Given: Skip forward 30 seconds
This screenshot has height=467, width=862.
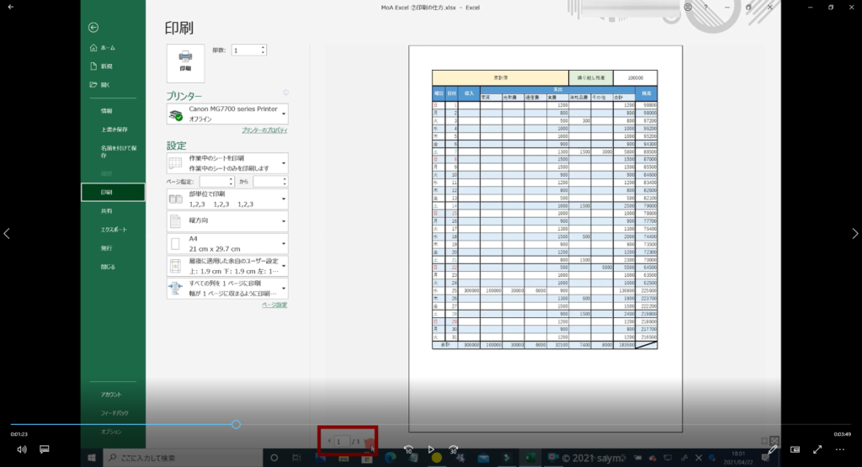Looking at the screenshot, I should coord(454,449).
